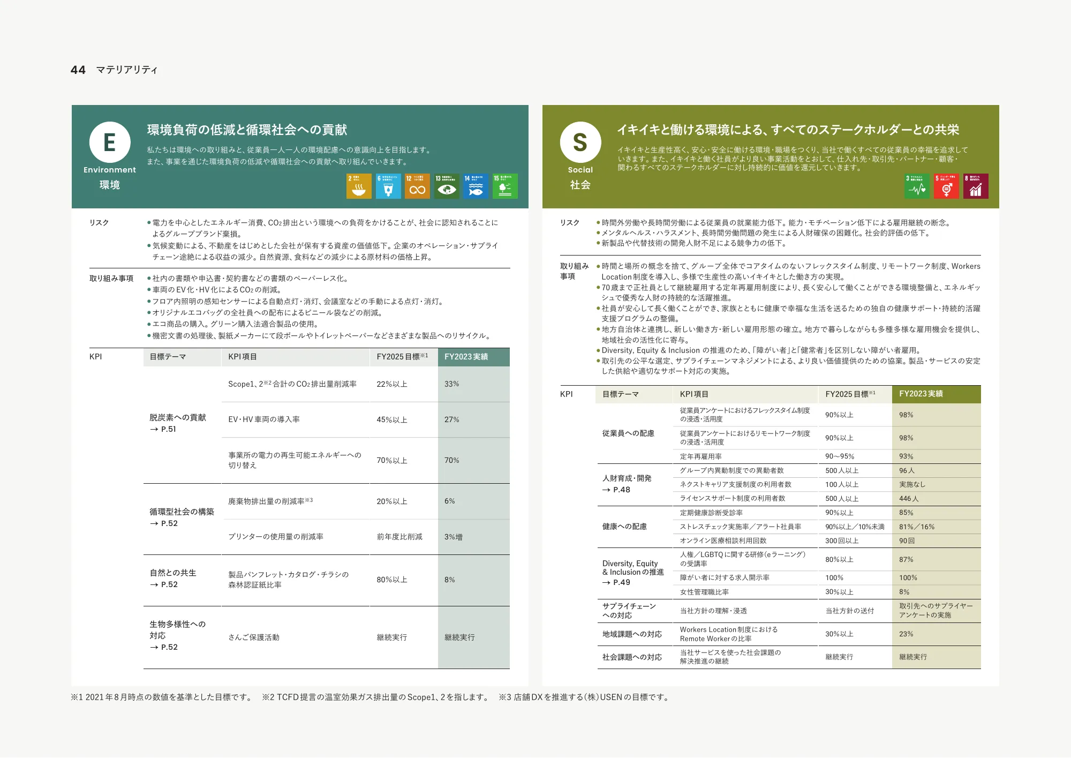The image size is (1071, 758).
Task: Follow the →P.52 link under 自然との共生
Action: pyautogui.click(x=163, y=584)
